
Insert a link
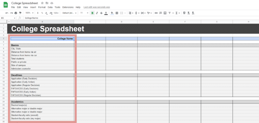coord(156,13)
